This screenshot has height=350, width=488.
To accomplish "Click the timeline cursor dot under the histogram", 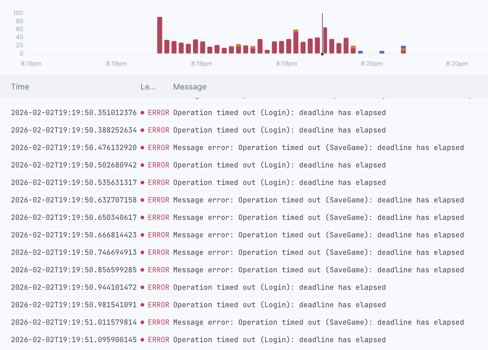I will [322, 54].
